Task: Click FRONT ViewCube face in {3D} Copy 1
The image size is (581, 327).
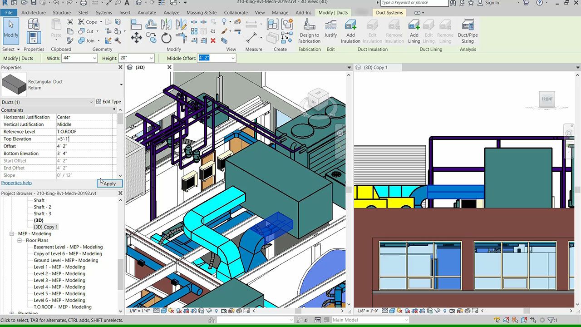Action: tap(547, 99)
